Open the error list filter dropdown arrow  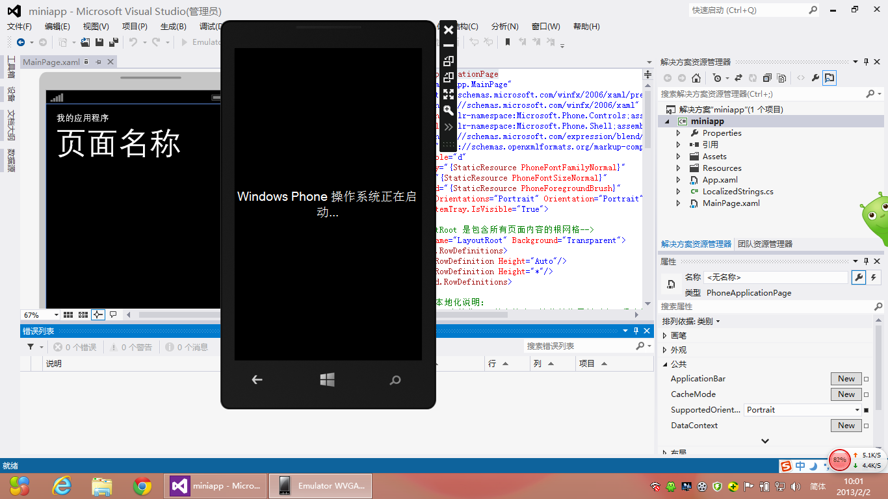[x=40, y=348]
